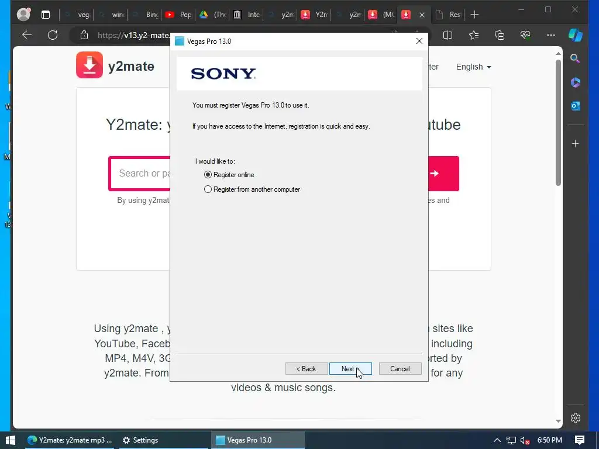Cancel the Vegas Pro registration dialog
The height and width of the screenshot is (449, 599).
[x=400, y=369]
